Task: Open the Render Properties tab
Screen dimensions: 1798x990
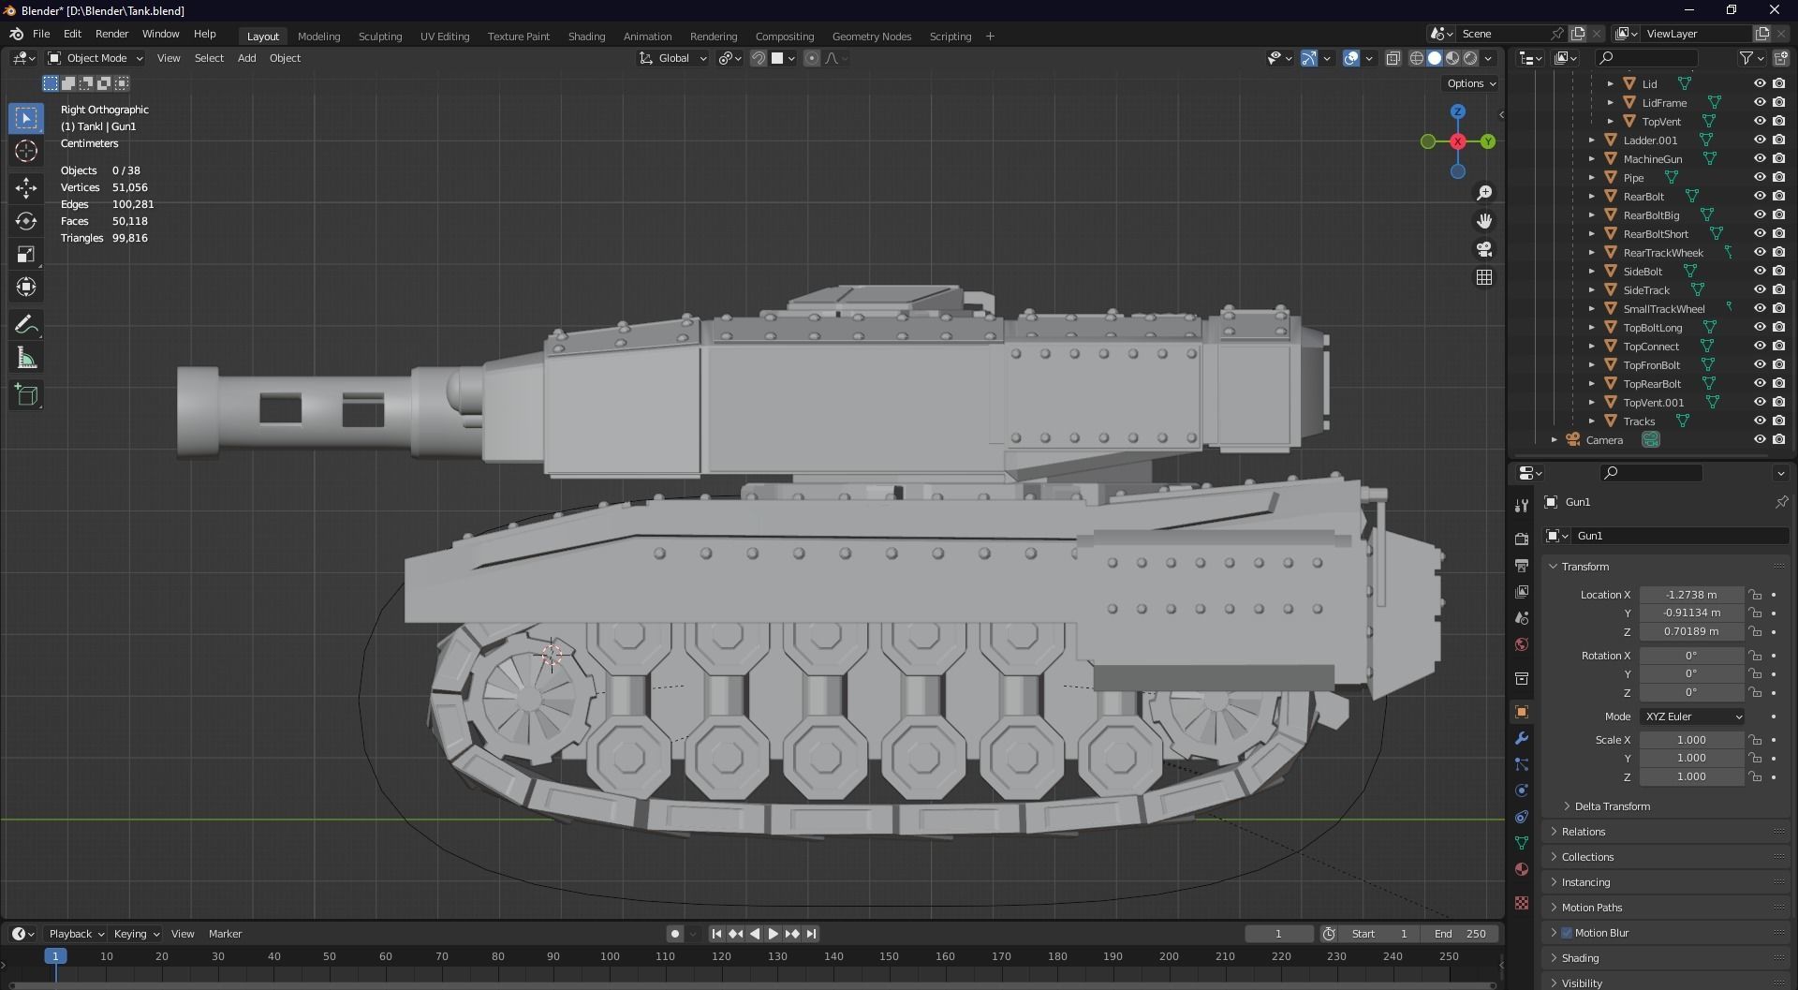Action: click(x=1522, y=539)
